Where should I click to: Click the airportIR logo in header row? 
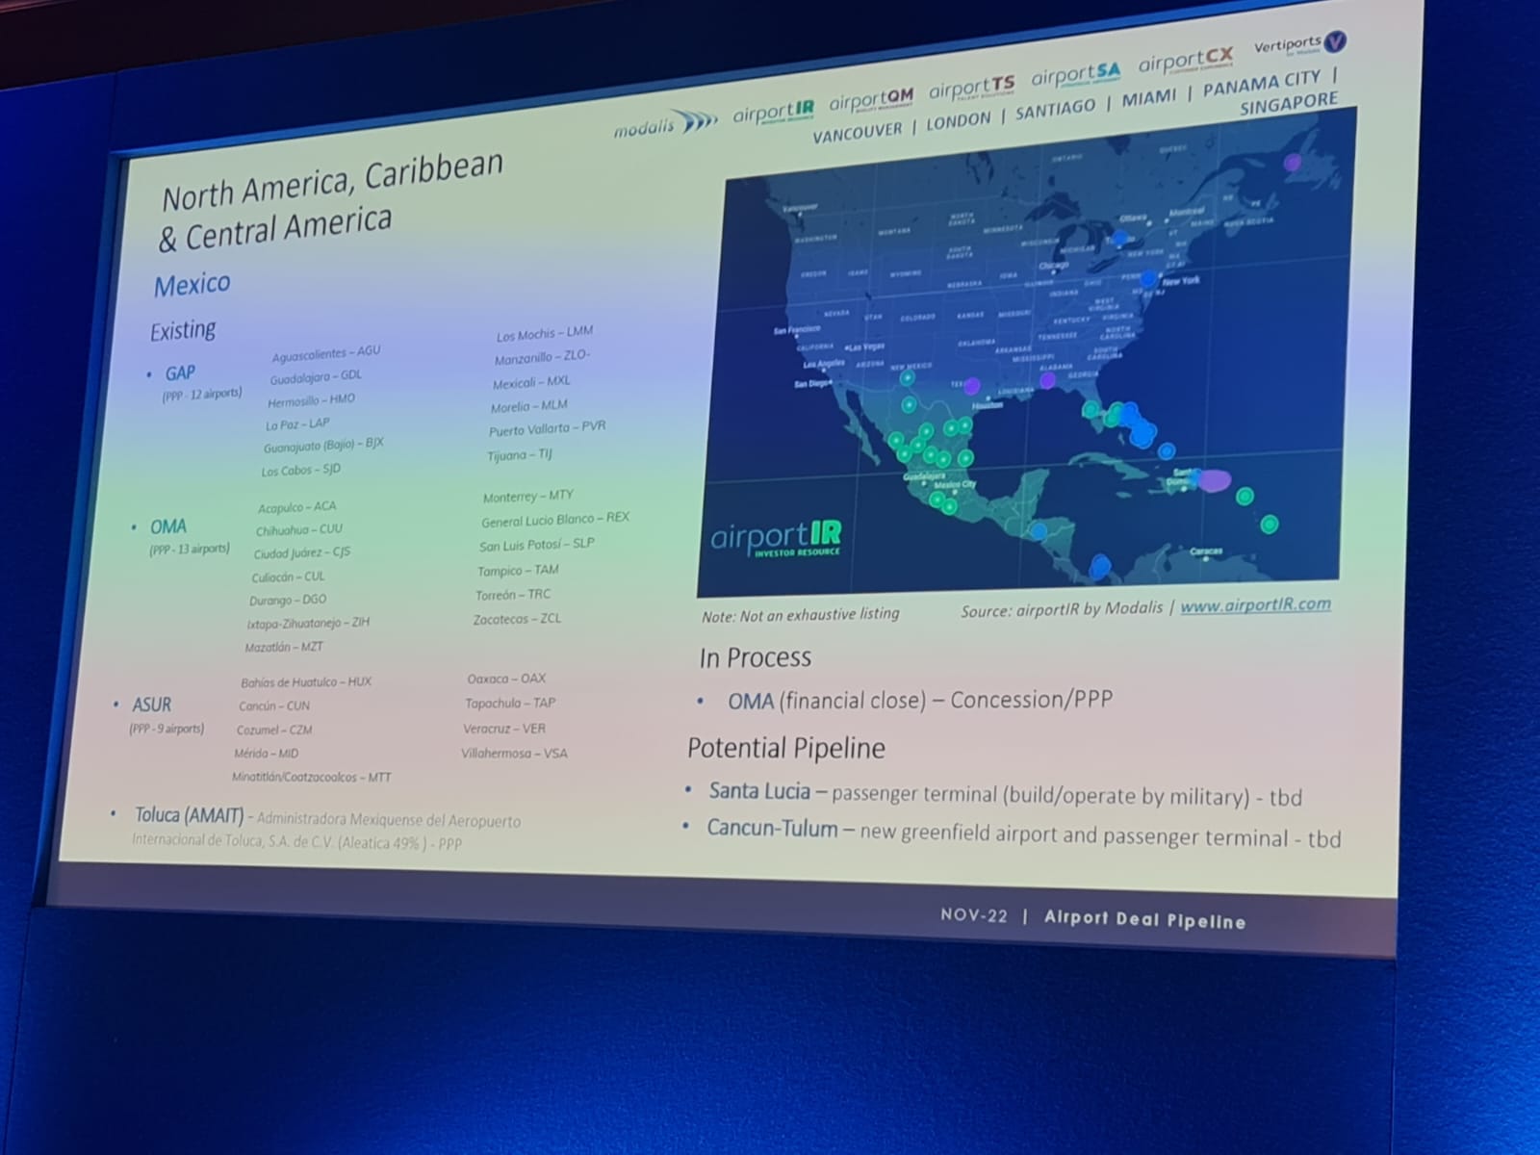(x=773, y=114)
